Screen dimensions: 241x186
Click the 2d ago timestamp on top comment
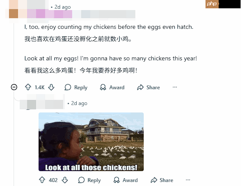(63, 7)
